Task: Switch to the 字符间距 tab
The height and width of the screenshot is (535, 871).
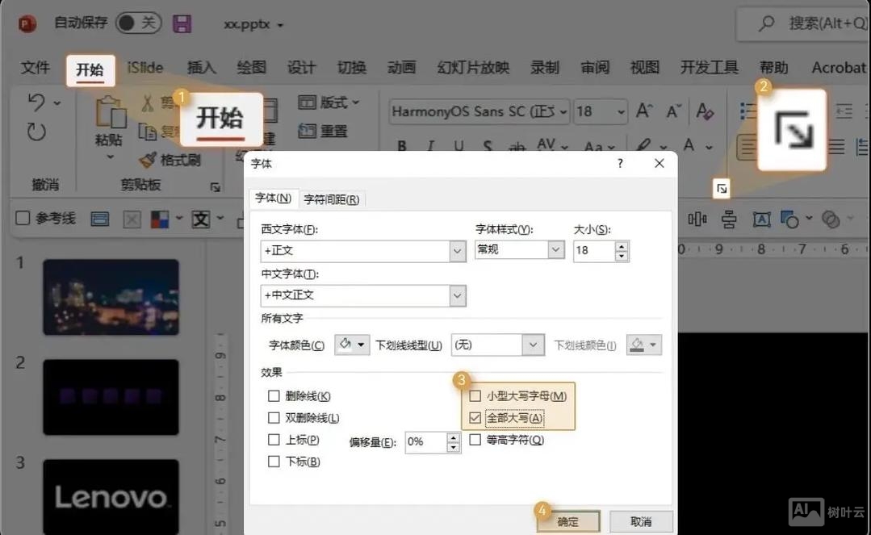Action: pyautogui.click(x=332, y=199)
